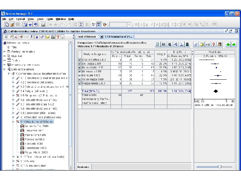This screenshot has width=241, height=180.
Task: Uncheck the Norscafe 1998 study checkbox
Action: click(x=80, y=75)
